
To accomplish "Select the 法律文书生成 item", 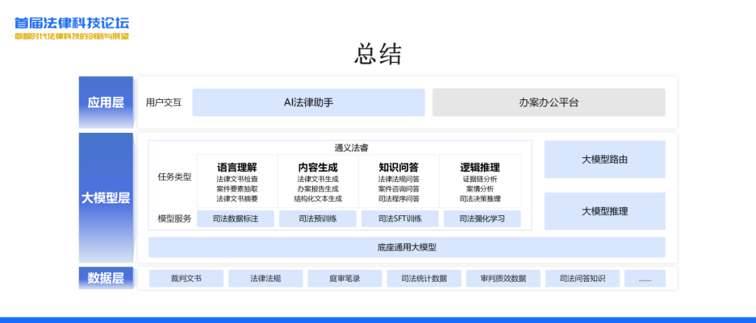I will pyautogui.click(x=318, y=179).
